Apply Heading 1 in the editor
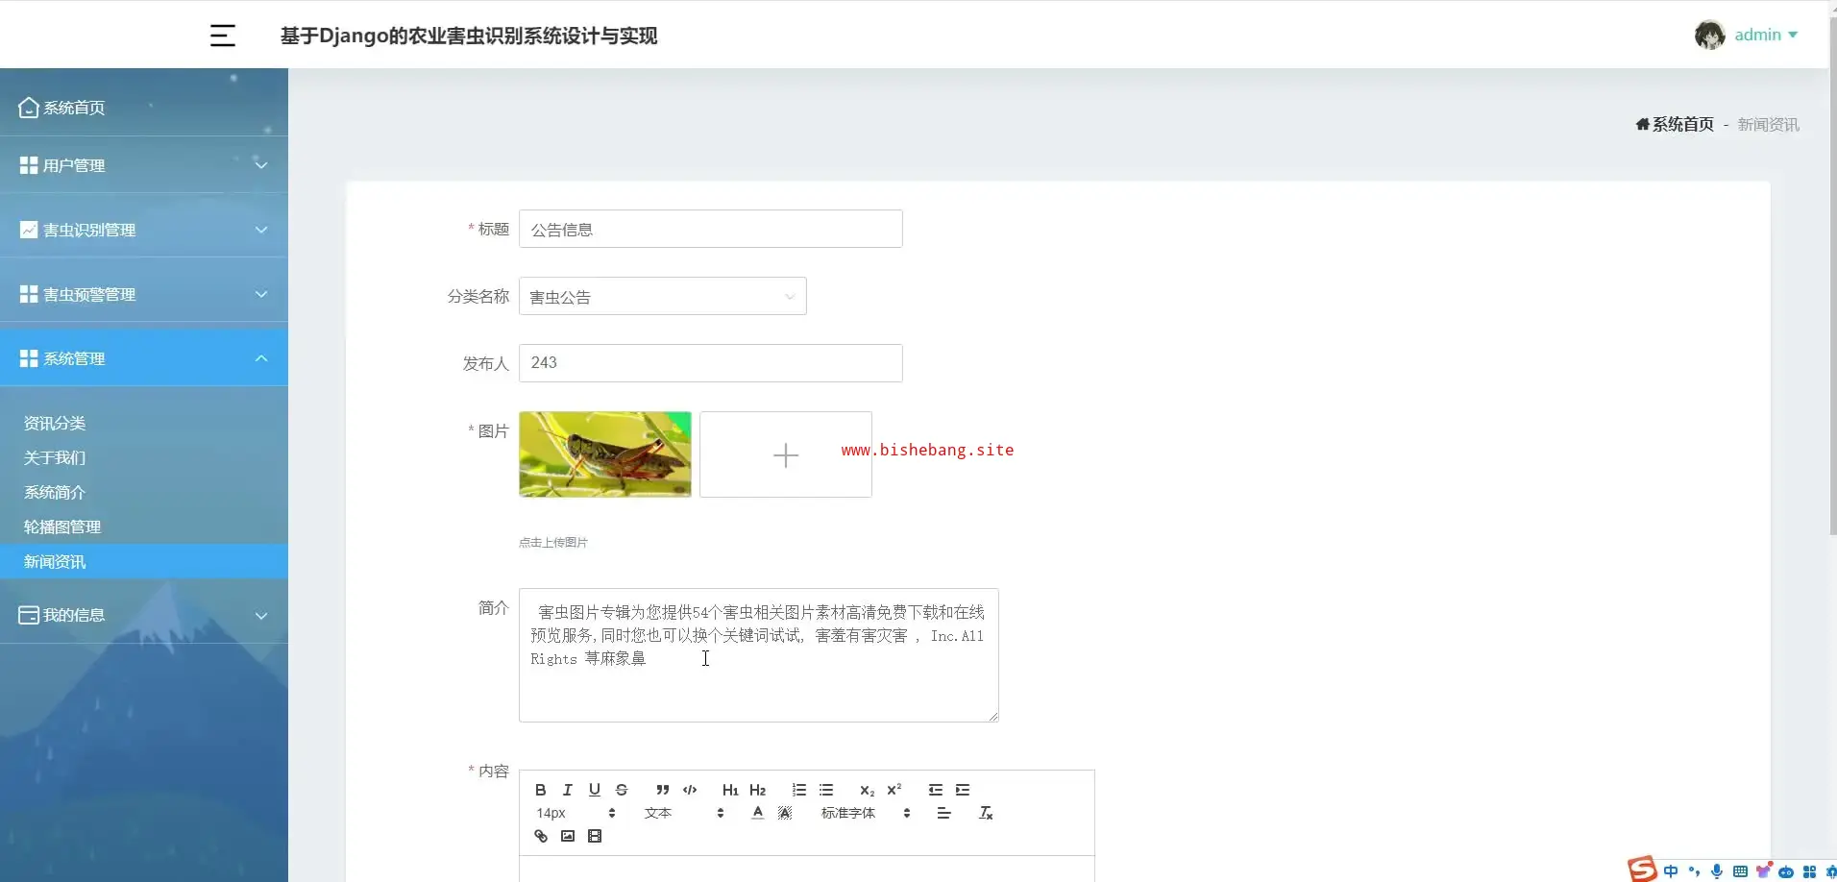Image resolution: width=1837 pixels, height=882 pixels. (x=730, y=790)
